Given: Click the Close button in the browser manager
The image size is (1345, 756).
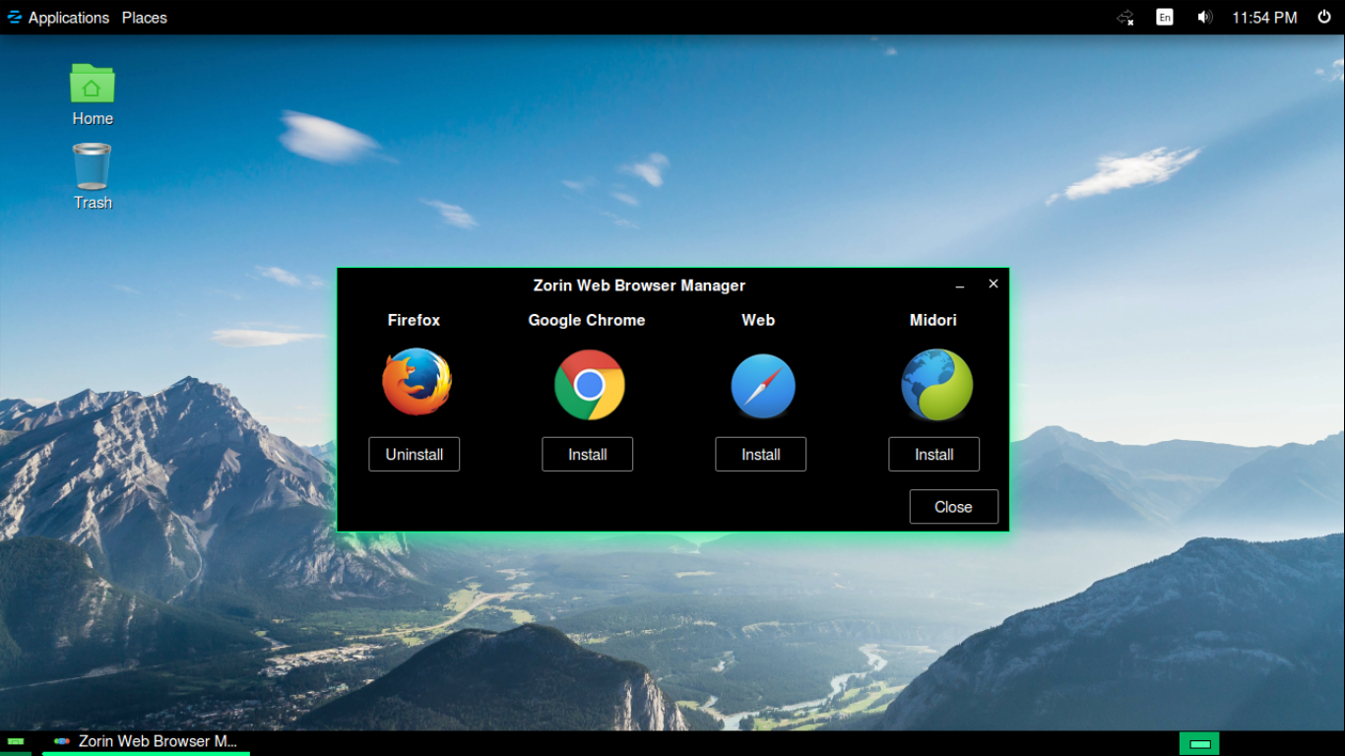Looking at the screenshot, I should coord(954,507).
